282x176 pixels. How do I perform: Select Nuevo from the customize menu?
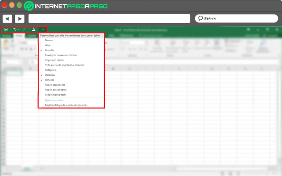49,40
